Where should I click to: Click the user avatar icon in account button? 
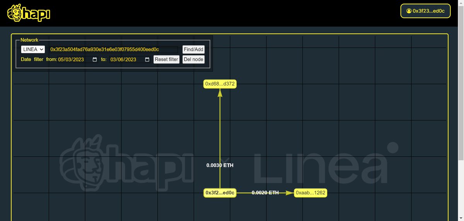pyautogui.click(x=409, y=11)
